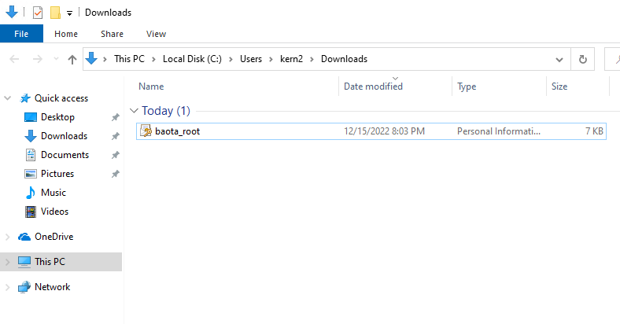Select Quick access in navigation pane
This screenshot has height=324, width=620.
point(61,98)
